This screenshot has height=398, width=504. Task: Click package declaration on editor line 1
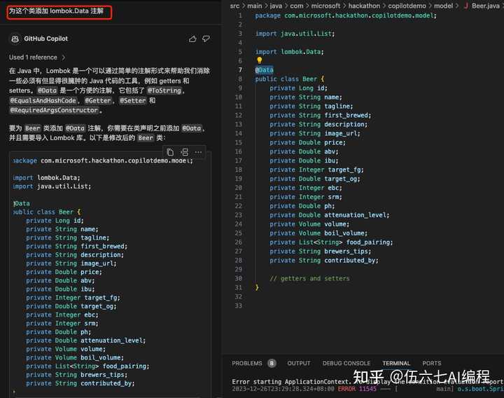coord(346,15)
